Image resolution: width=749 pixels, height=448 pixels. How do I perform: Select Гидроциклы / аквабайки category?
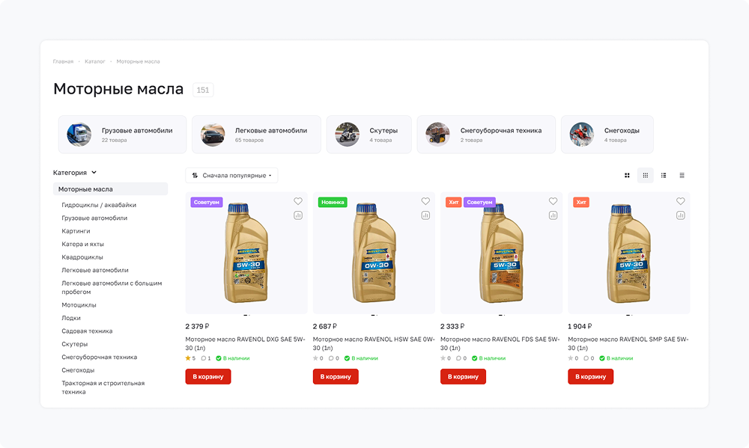tap(99, 205)
